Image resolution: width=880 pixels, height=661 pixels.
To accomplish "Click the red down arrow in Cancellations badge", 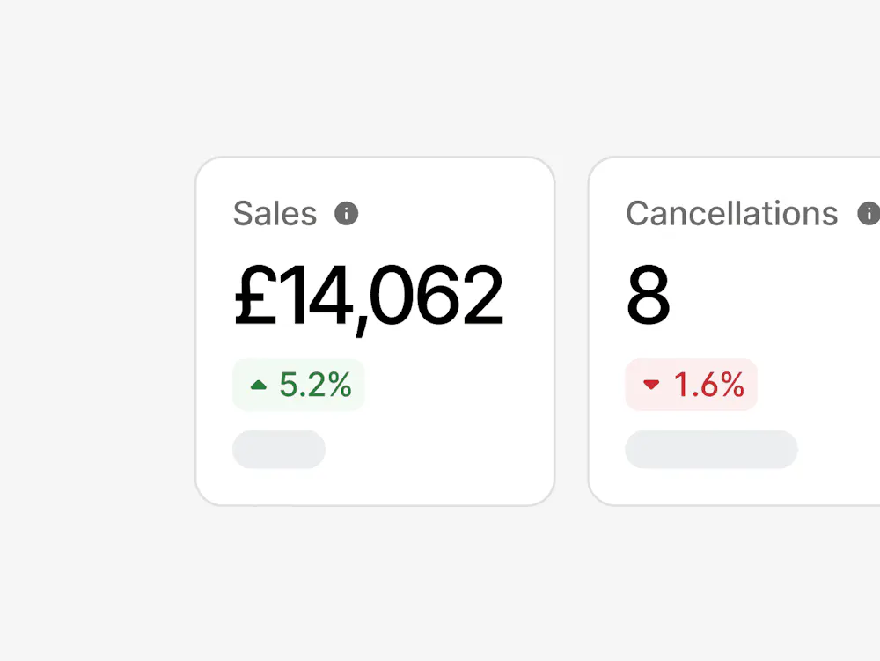I will coord(651,385).
